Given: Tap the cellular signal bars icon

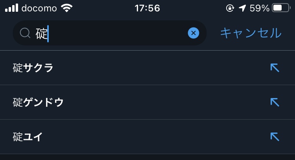Looking at the screenshot, I should (x=11, y=8).
